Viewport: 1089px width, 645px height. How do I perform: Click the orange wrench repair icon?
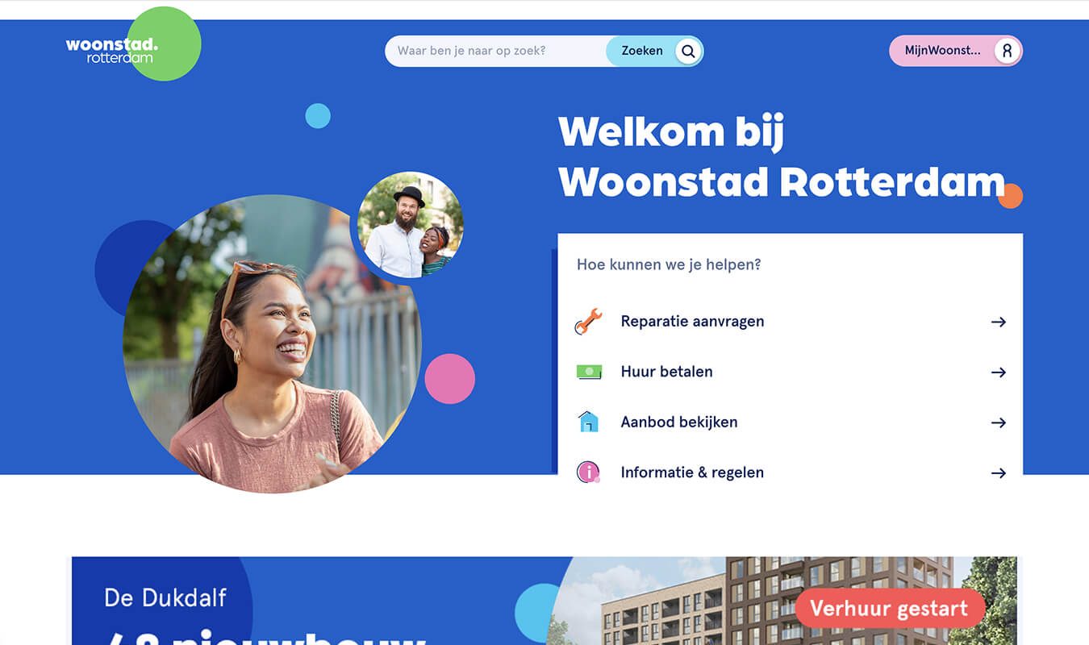tap(588, 322)
